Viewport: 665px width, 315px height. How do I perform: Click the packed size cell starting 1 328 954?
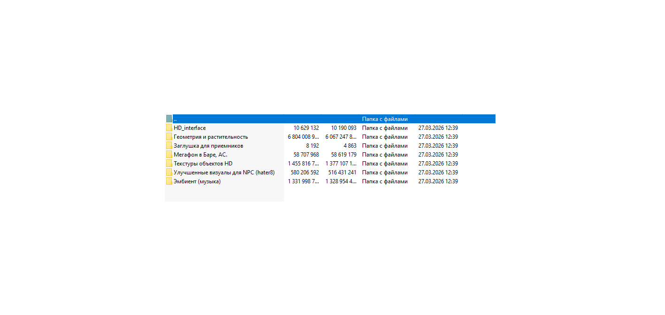(x=341, y=181)
